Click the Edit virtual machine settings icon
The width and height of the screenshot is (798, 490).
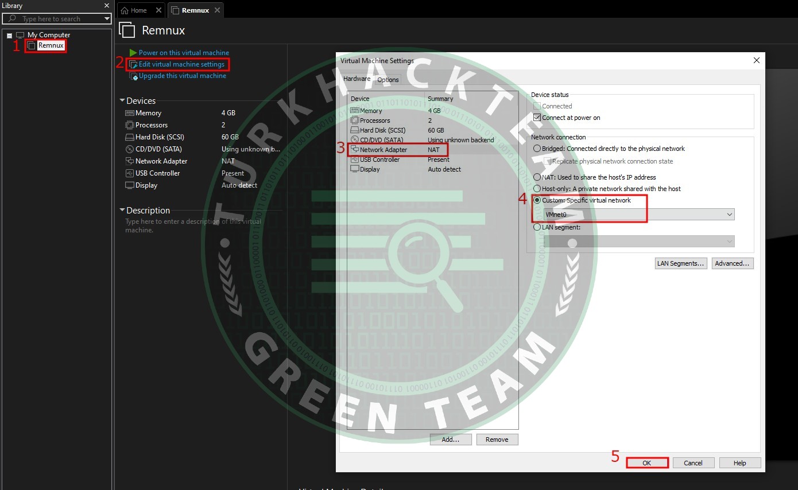[133, 64]
